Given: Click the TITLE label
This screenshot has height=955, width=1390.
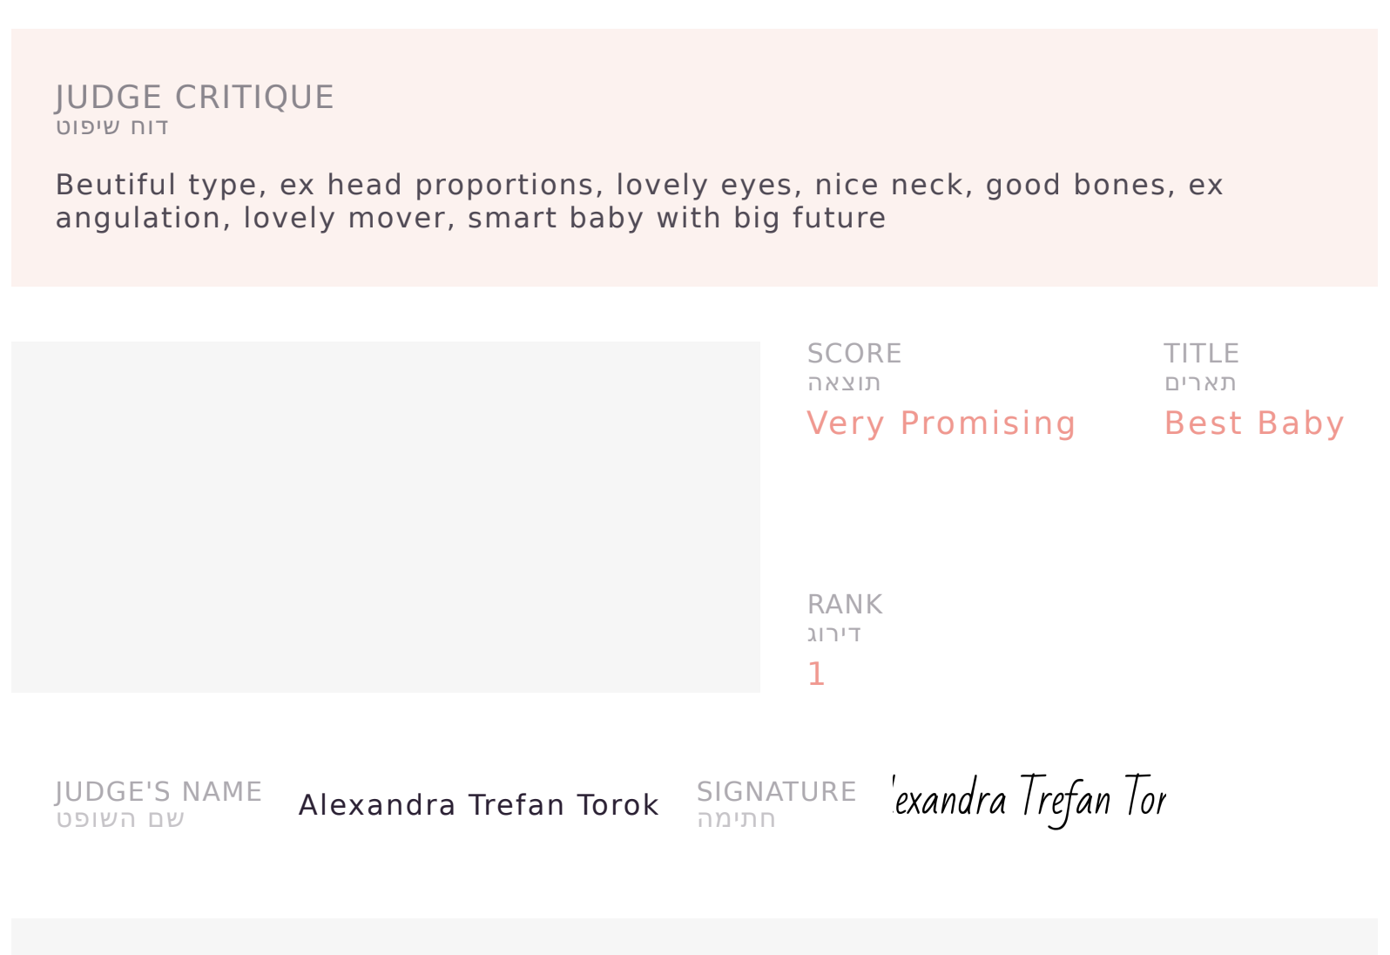Looking at the screenshot, I should pos(1201,354).
